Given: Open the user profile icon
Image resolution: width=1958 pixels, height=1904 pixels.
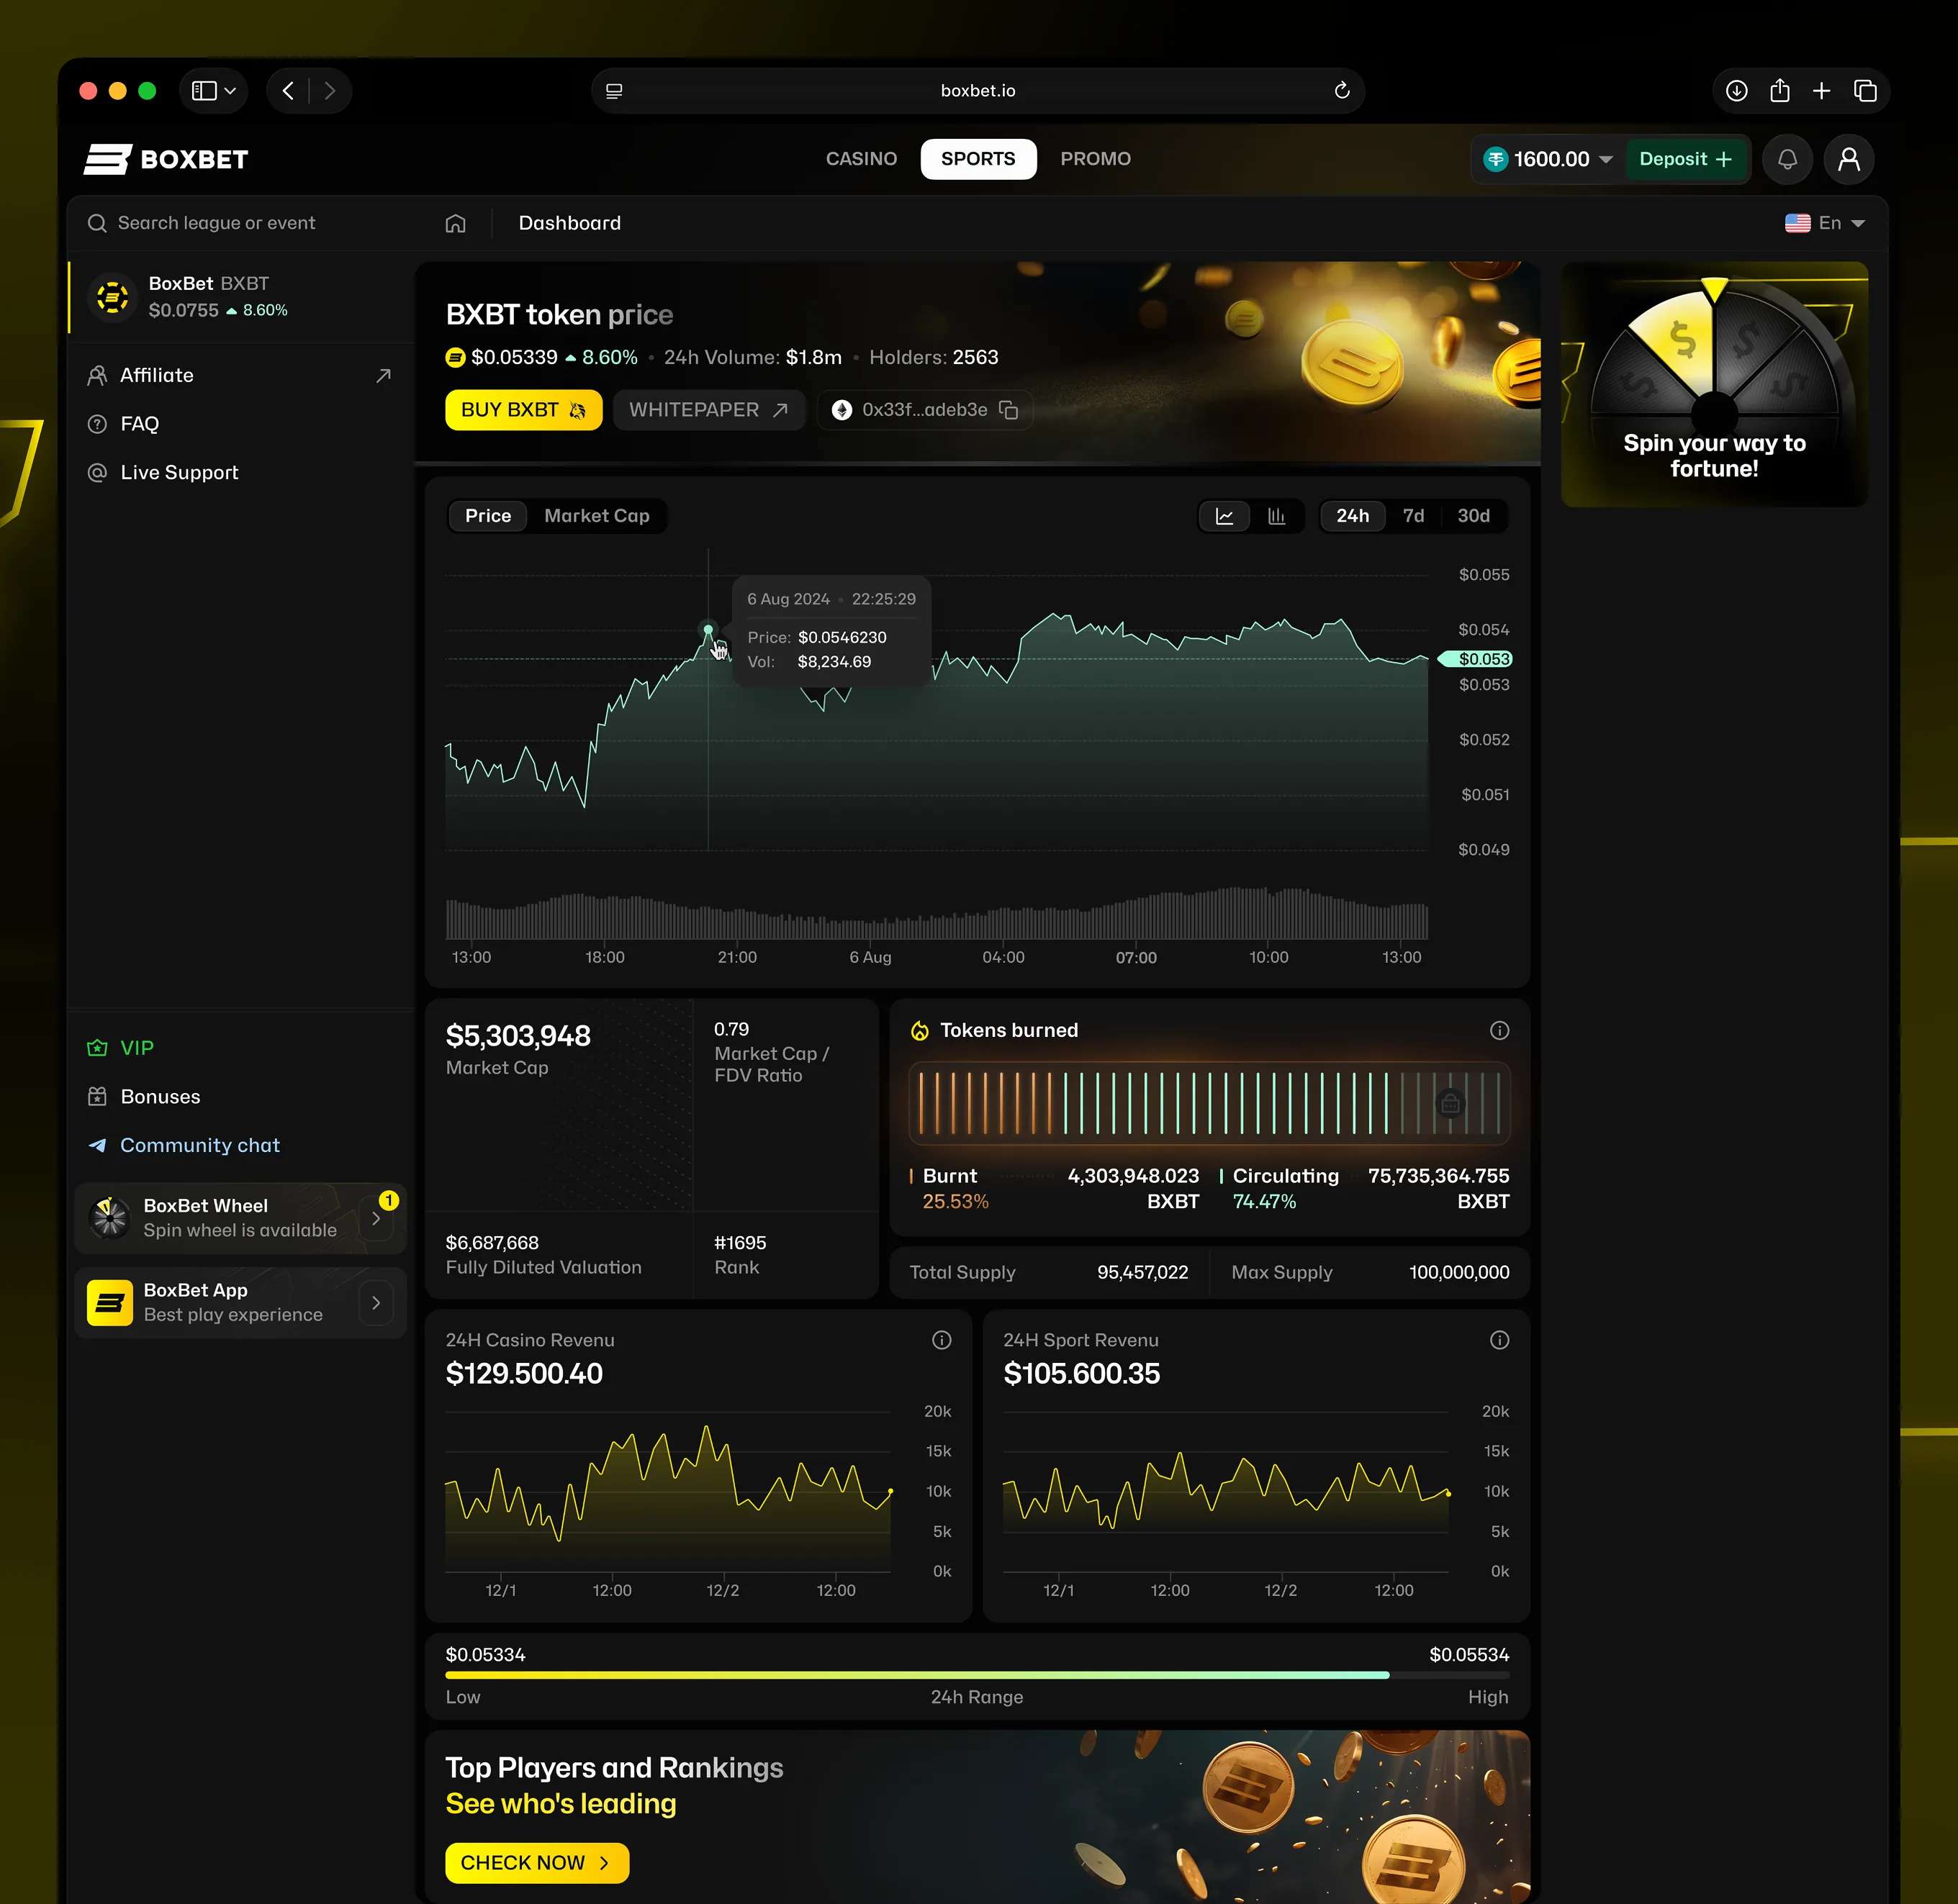Looking at the screenshot, I should [1848, 159].
